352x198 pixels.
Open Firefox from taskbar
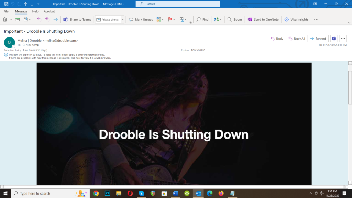pos(221,193)
